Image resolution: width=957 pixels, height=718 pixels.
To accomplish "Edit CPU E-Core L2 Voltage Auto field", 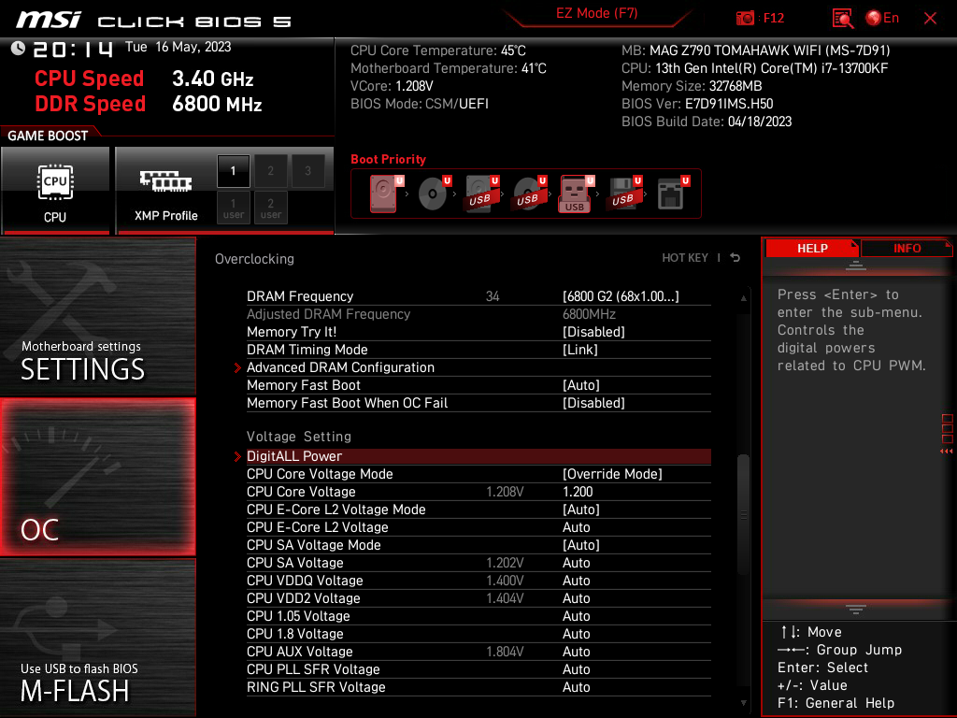I will [x=576, y=527].
